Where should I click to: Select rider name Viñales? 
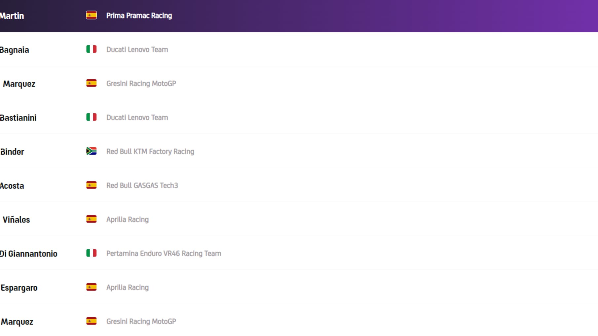pyautogui.click(x=16, y=220)
